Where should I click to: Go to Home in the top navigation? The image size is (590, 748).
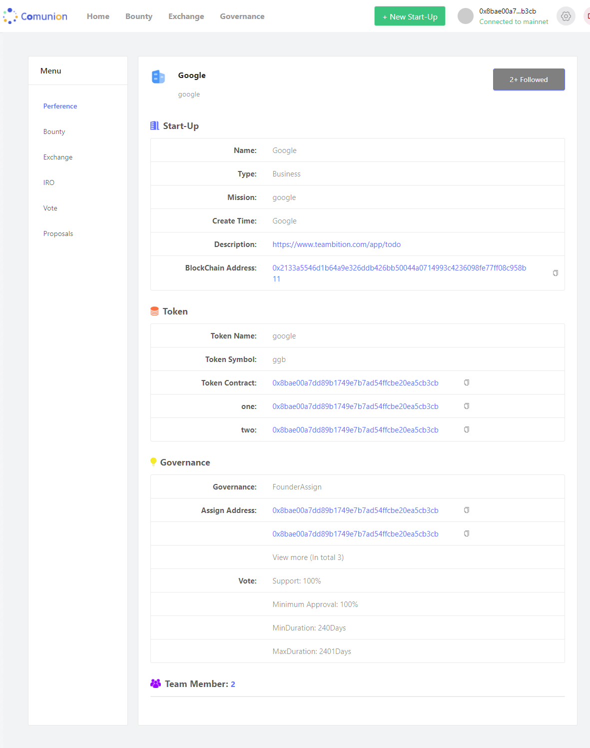[x=98, y=16]
